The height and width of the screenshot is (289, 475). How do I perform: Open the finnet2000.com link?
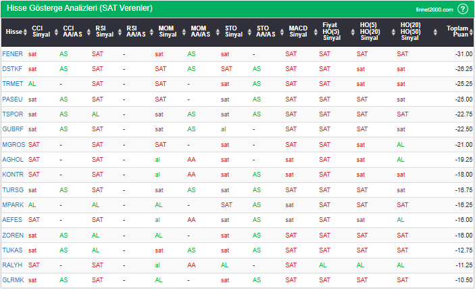tap(433, 9)
